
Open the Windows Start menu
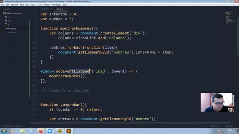pos(4,131)
